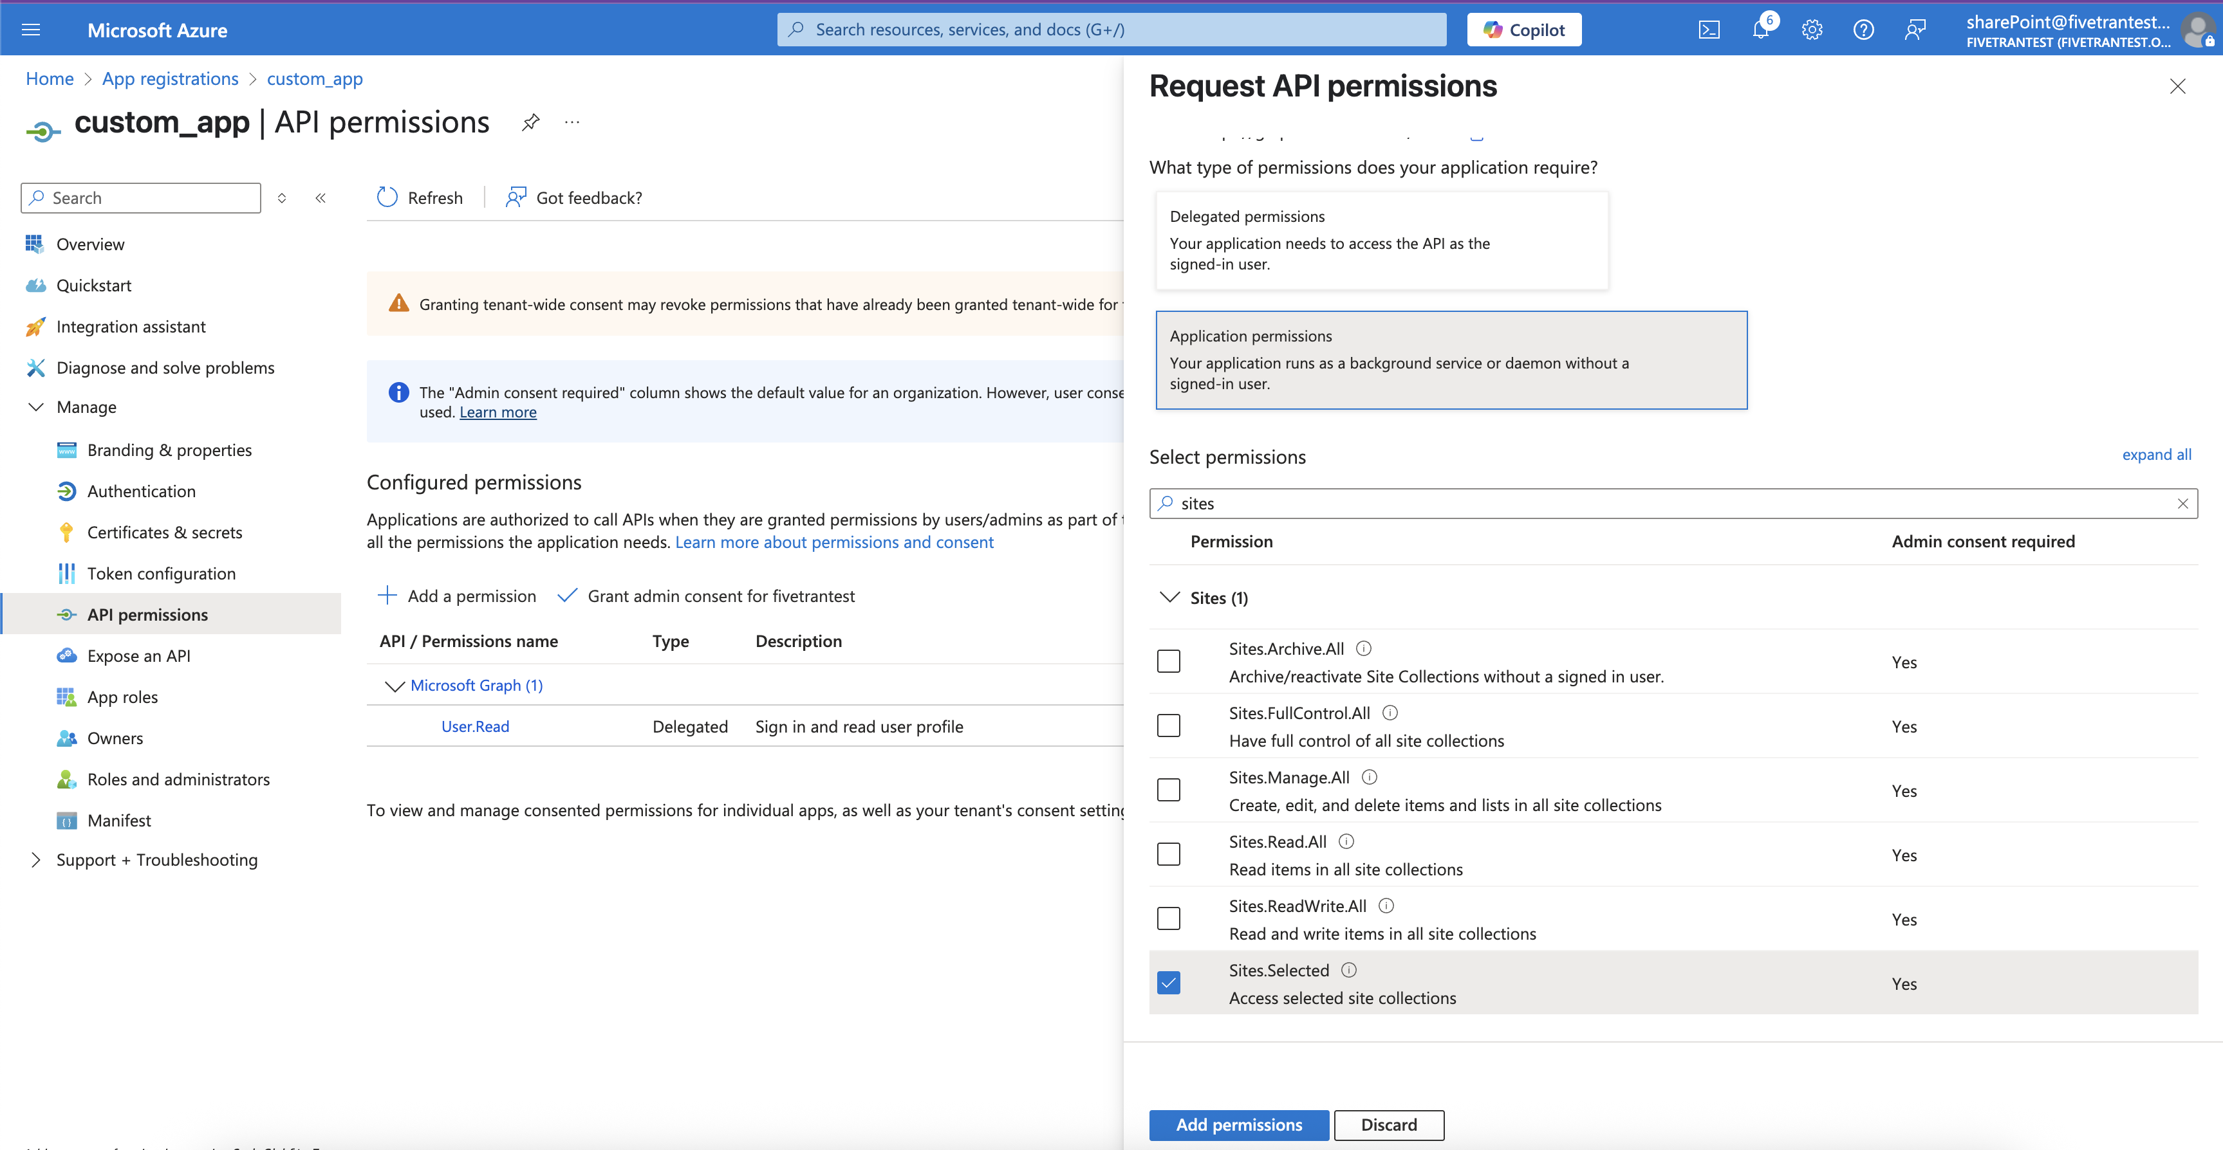2223x1150 pixels.
Task: Click the info icon next to Sites.Archive.All
Action: 1364,648
